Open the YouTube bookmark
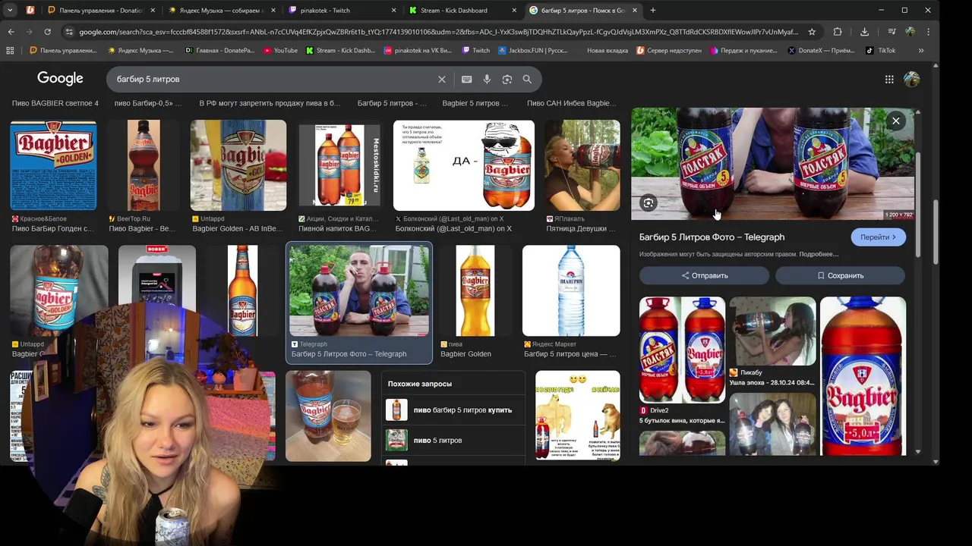The image size is (972, 546). pos(280,50)
